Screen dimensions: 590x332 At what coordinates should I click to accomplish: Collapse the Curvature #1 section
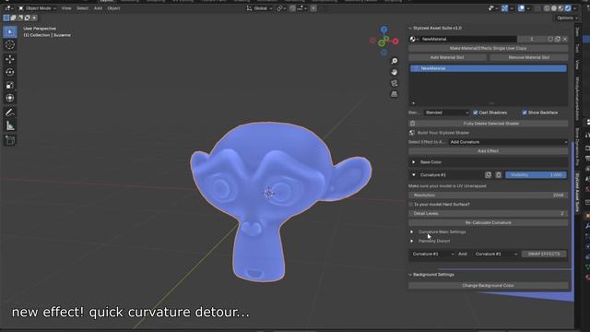point(414,175)
